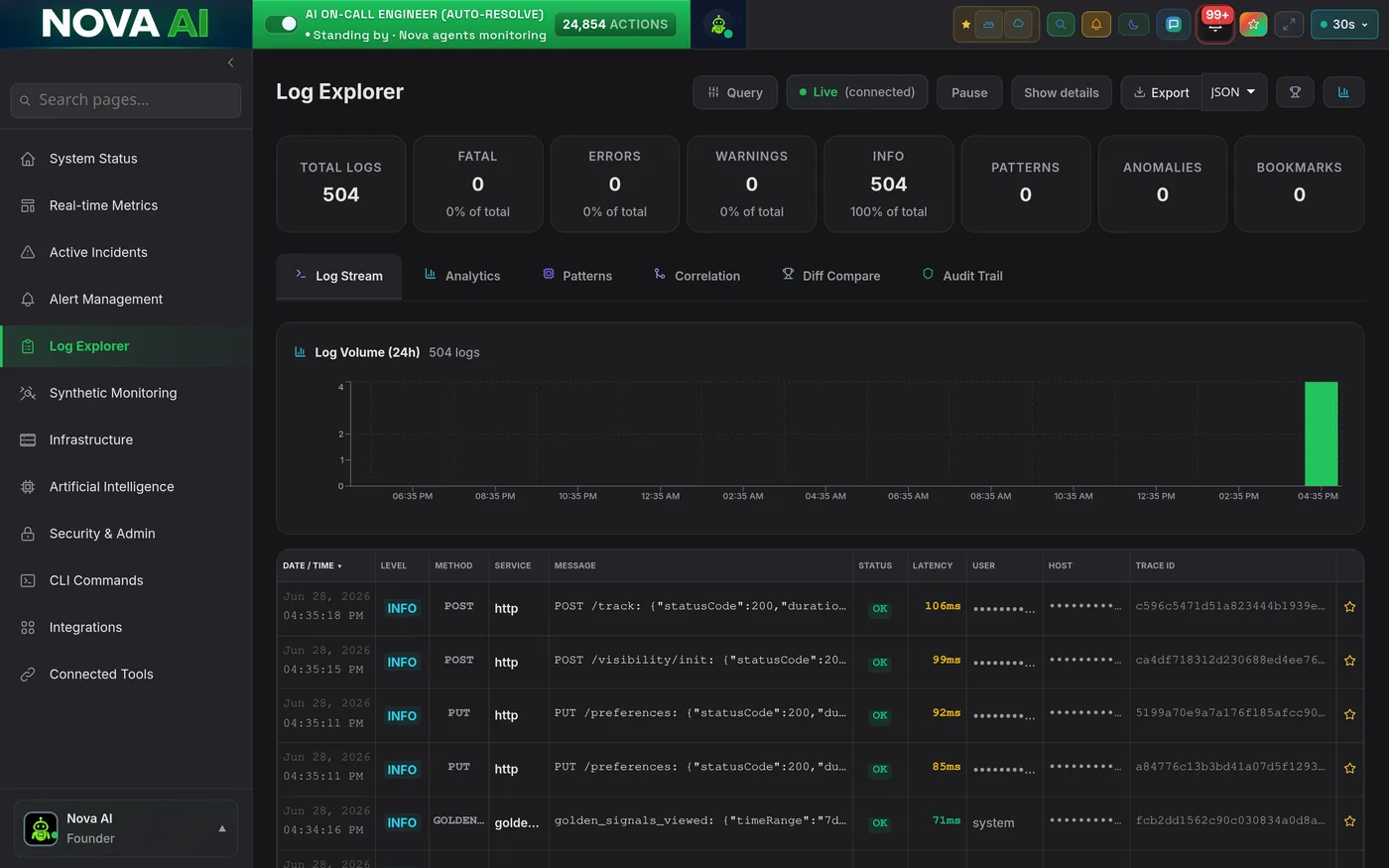Open the 99+ alerts badge button
The height and width of the screenshot is (868, 1389).
pyautogui.click(x=1215, y=24)
